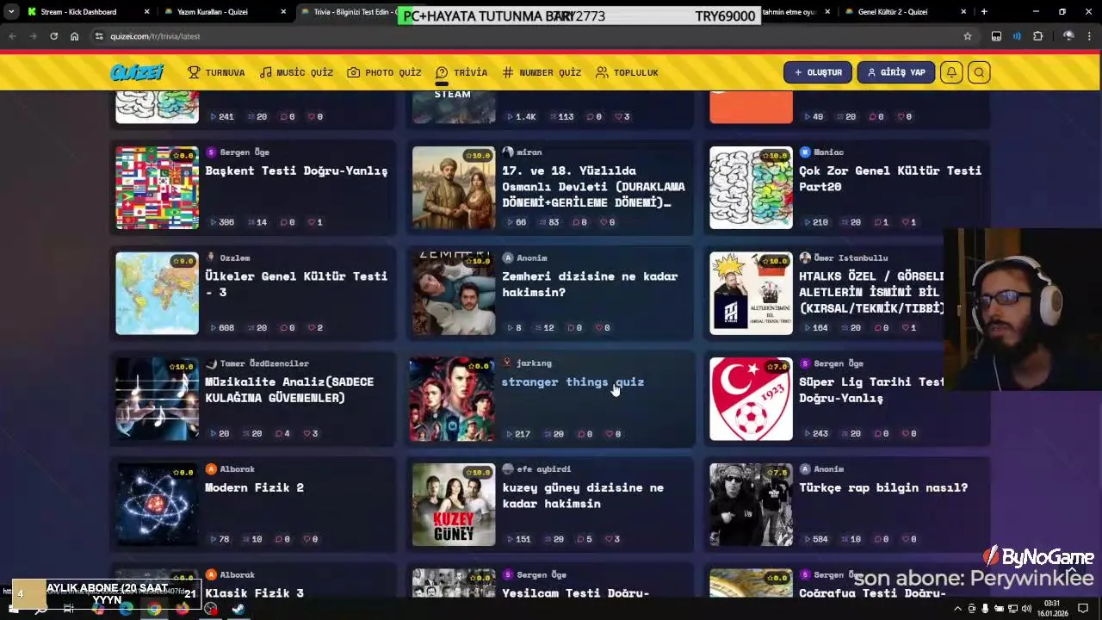The width and height of the screenshot is (1102, 620).
Task: Open Trivia section
Action: click(x=461, y=72)
